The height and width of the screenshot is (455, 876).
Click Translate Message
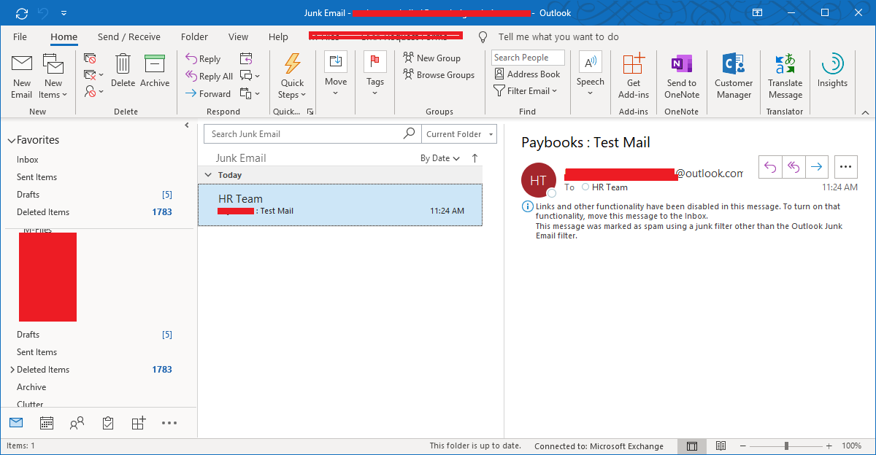click(785, 77)
